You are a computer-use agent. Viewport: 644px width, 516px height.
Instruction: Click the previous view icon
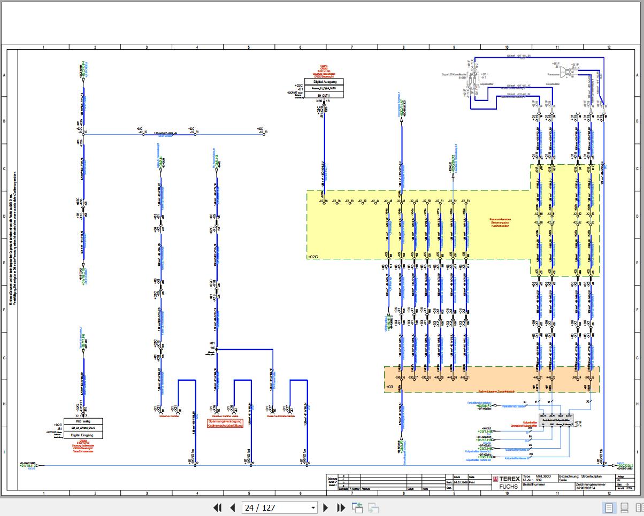(x=357, y=507)
